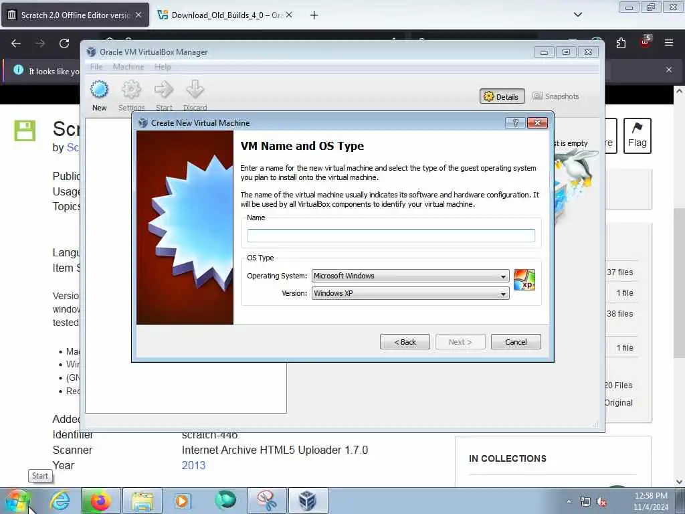
Task: Click the VirtualBox taskbar icon
Action: 308,501
